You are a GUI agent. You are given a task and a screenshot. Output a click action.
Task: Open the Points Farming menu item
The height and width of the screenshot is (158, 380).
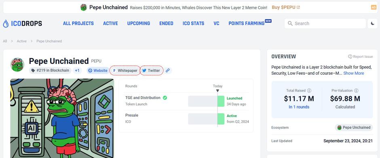[x=247, y=23]
